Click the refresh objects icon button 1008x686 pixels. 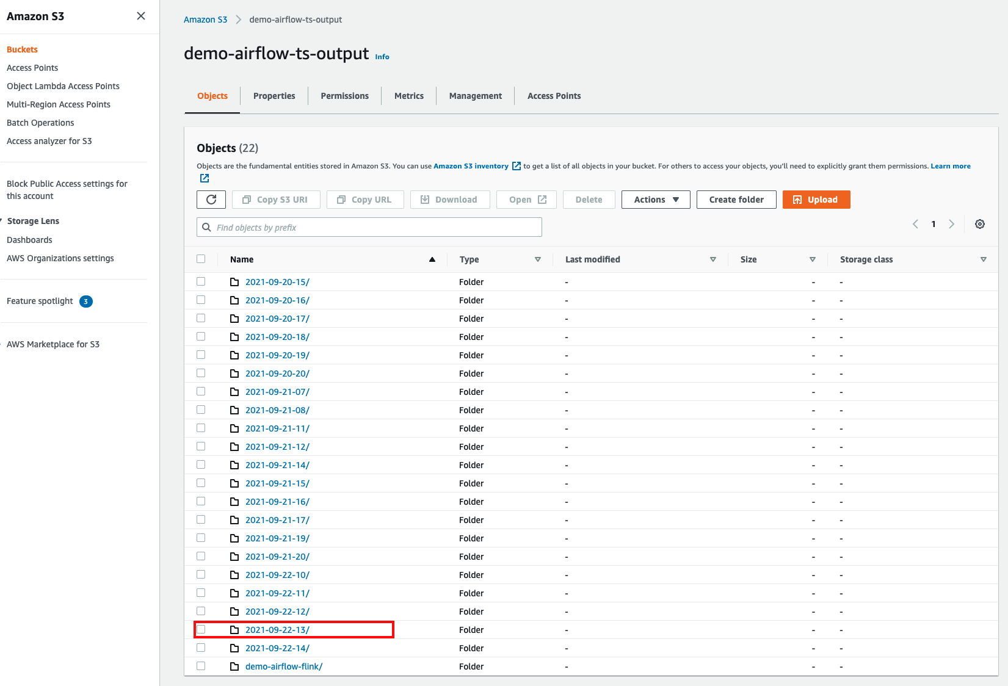(211, 200)
